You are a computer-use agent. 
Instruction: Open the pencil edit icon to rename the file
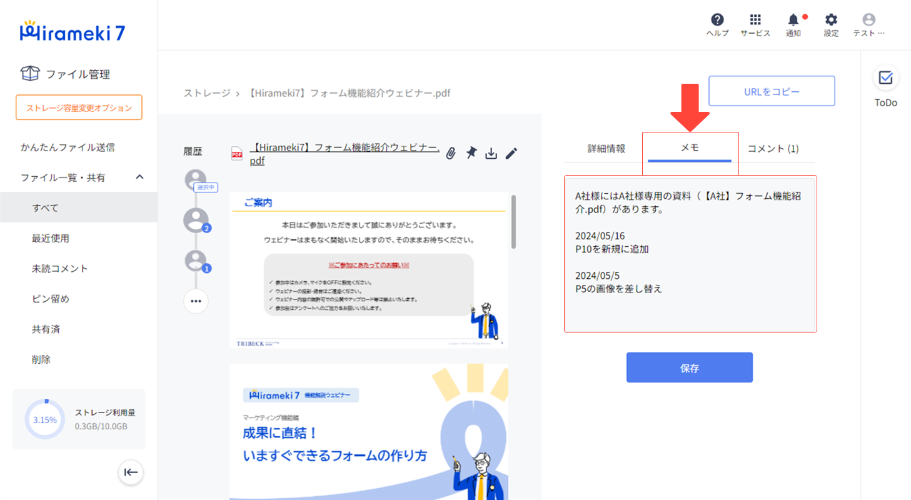point(511,152)
